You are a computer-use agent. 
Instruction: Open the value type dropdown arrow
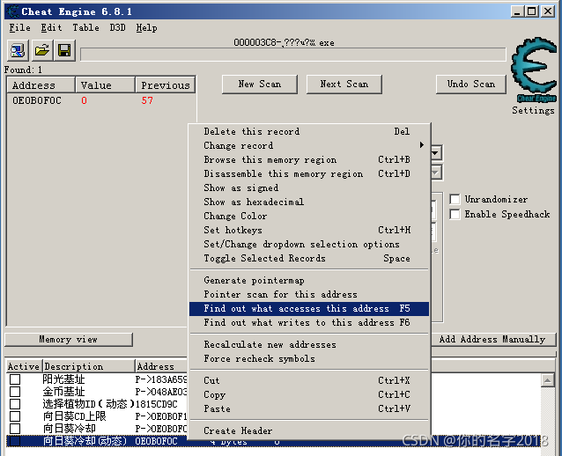pyautogui.click(x=436, y=173)
